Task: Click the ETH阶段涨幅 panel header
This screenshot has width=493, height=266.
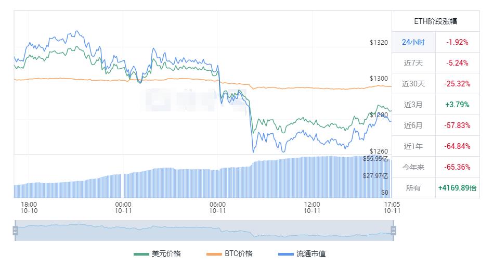Action: click(x=435, y=21)
